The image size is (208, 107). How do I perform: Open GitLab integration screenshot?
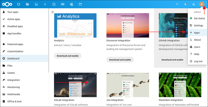(75, 85)
